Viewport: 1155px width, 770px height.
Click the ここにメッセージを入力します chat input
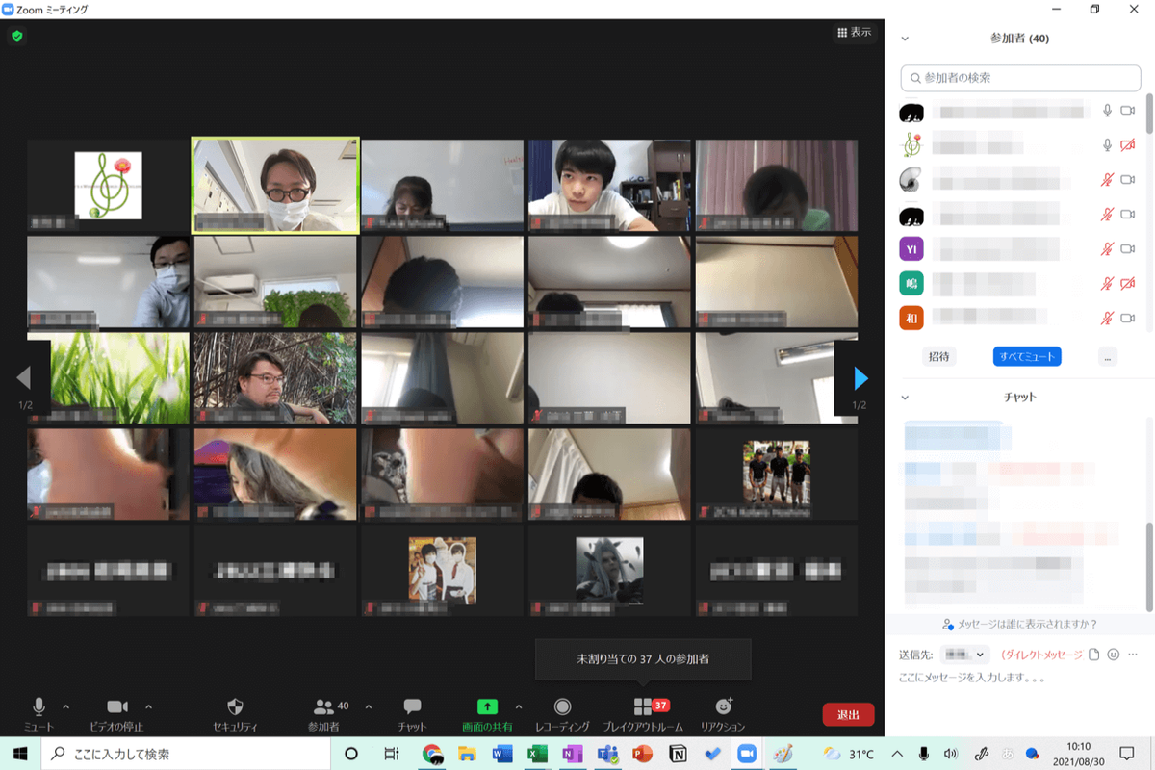point(1018,678)
